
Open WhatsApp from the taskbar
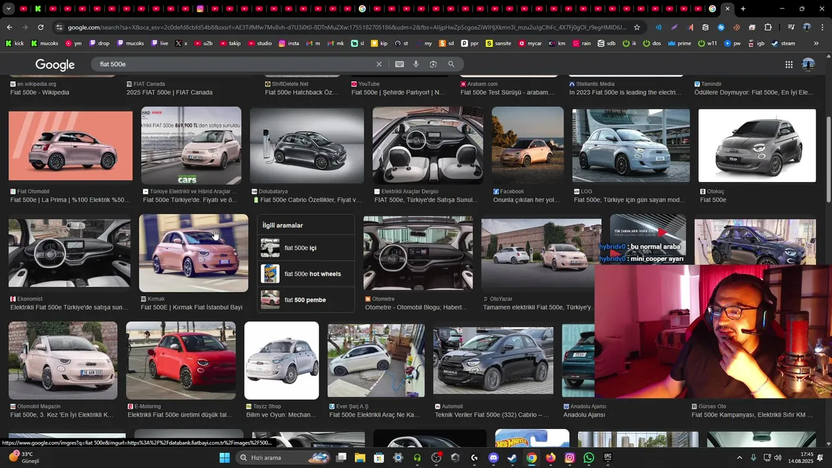tap(589, 458)
